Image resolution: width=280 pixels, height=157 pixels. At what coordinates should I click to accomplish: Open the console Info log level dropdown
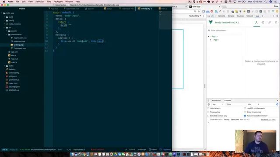tap(253, 104)
